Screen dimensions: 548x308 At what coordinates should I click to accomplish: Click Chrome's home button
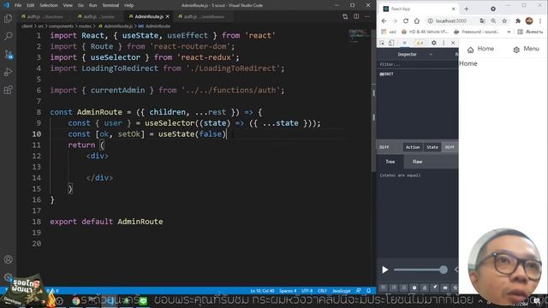pyautogui.click(x=417, y=21)
